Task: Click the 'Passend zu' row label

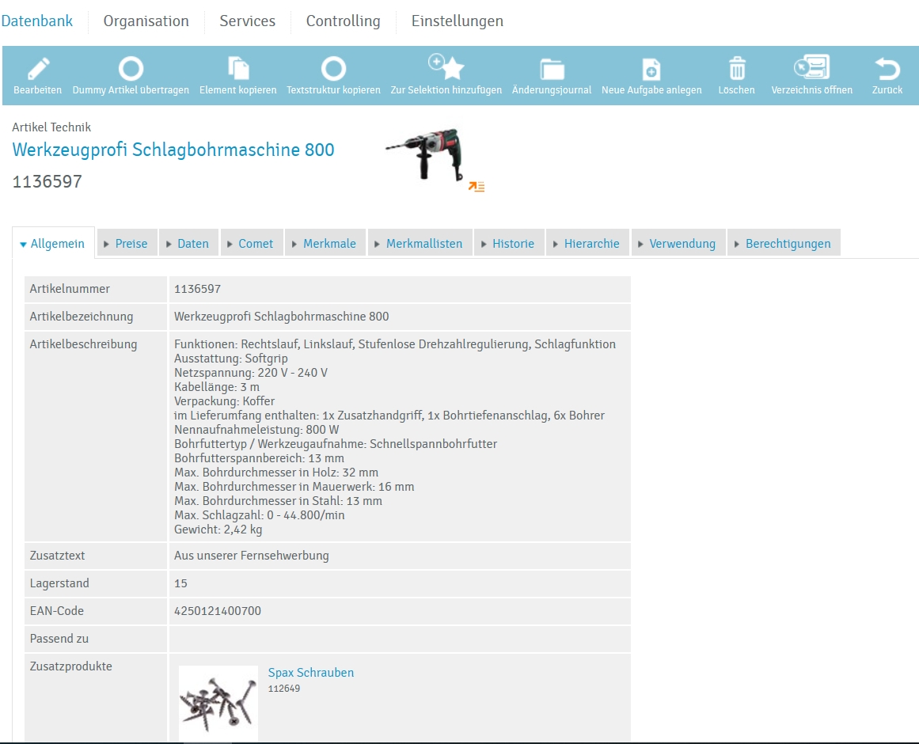Action: click(x=59, y=639)
